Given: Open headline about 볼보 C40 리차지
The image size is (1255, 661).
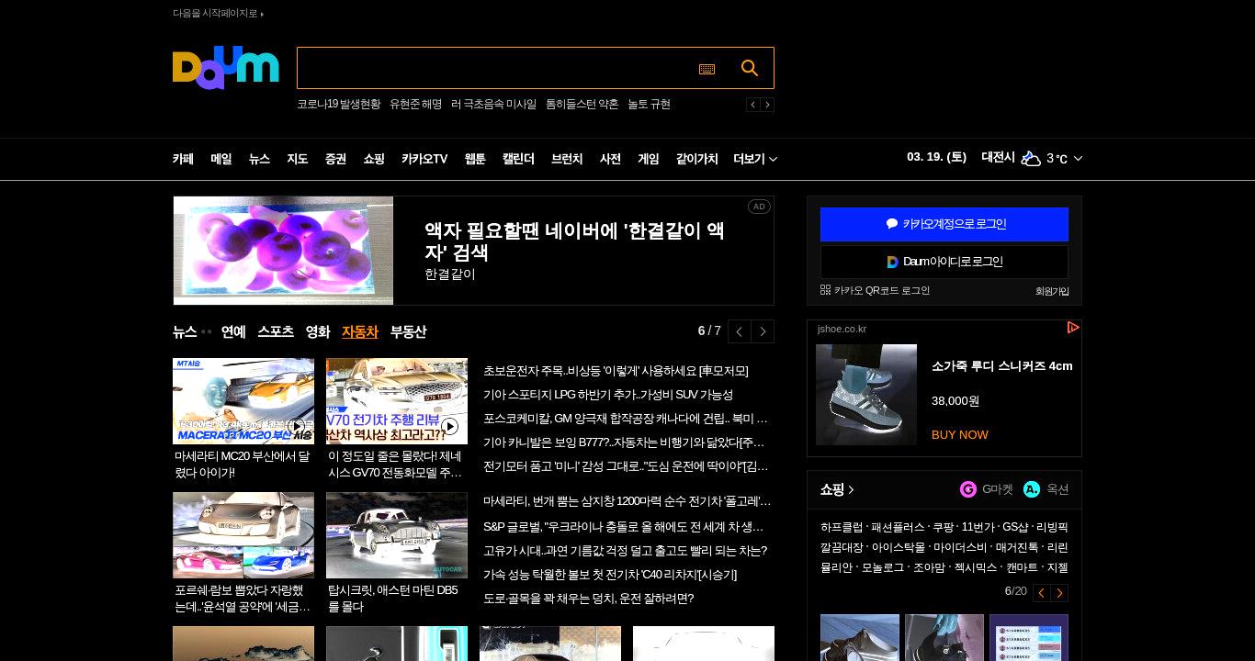Looking at the screenshot, I should (610, 575).
